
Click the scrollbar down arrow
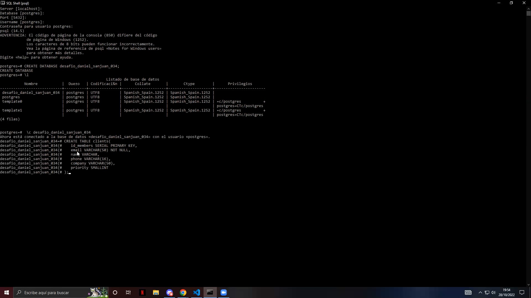[529, 284]
